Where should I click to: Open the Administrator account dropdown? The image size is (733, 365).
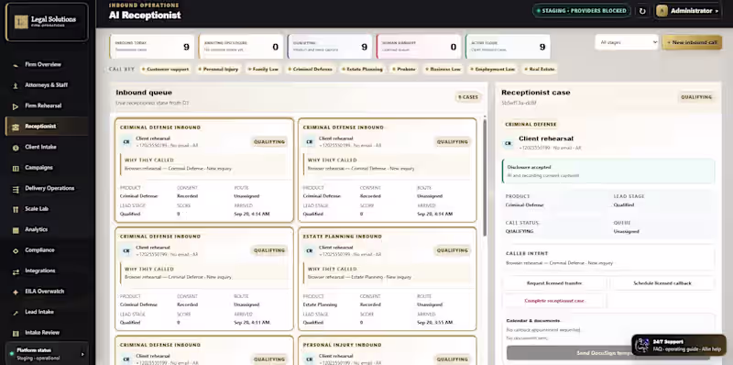[689, 11]
